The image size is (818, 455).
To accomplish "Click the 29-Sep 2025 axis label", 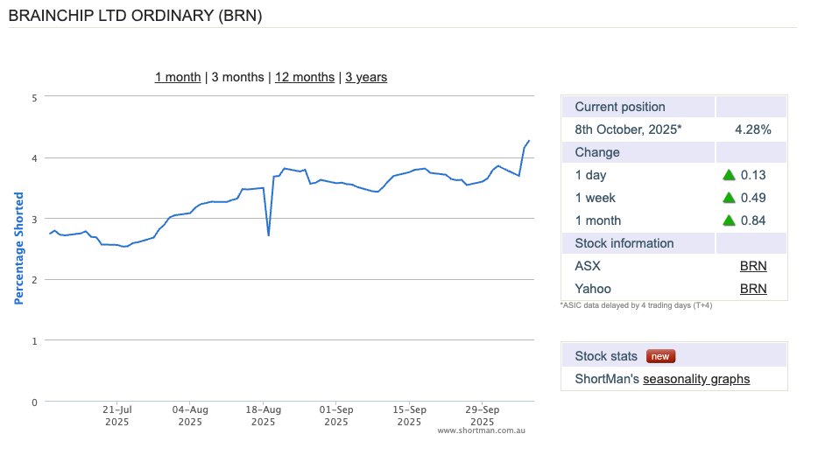I will [483, 415].
